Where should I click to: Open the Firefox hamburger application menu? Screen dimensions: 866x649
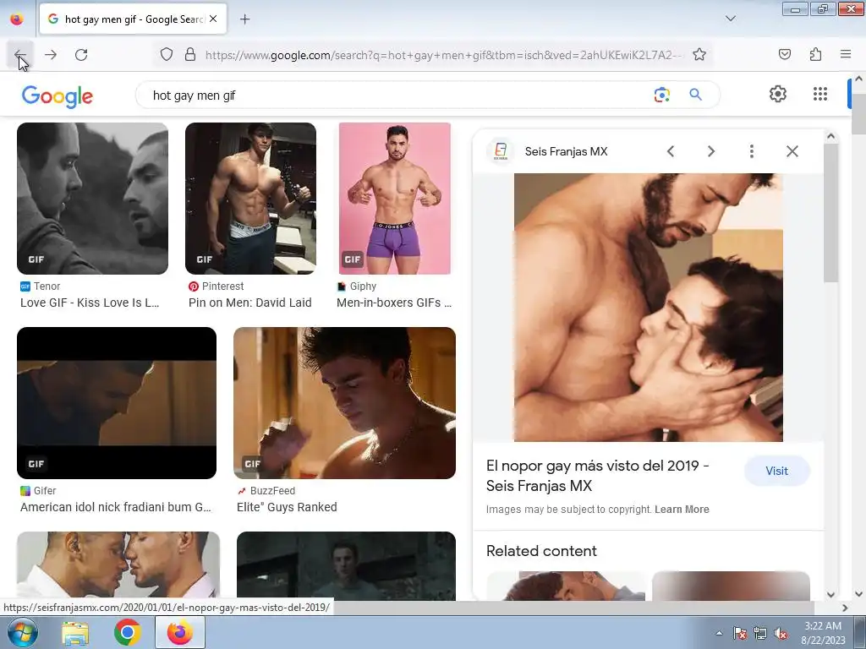846,54
